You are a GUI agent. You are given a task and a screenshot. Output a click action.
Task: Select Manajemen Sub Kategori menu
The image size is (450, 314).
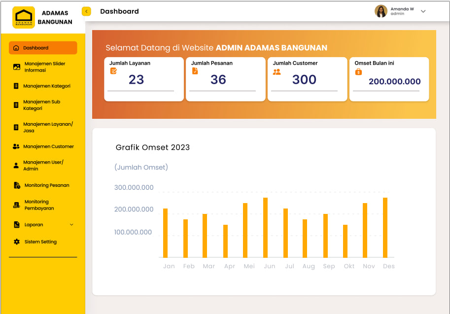(x=41, y=105)
